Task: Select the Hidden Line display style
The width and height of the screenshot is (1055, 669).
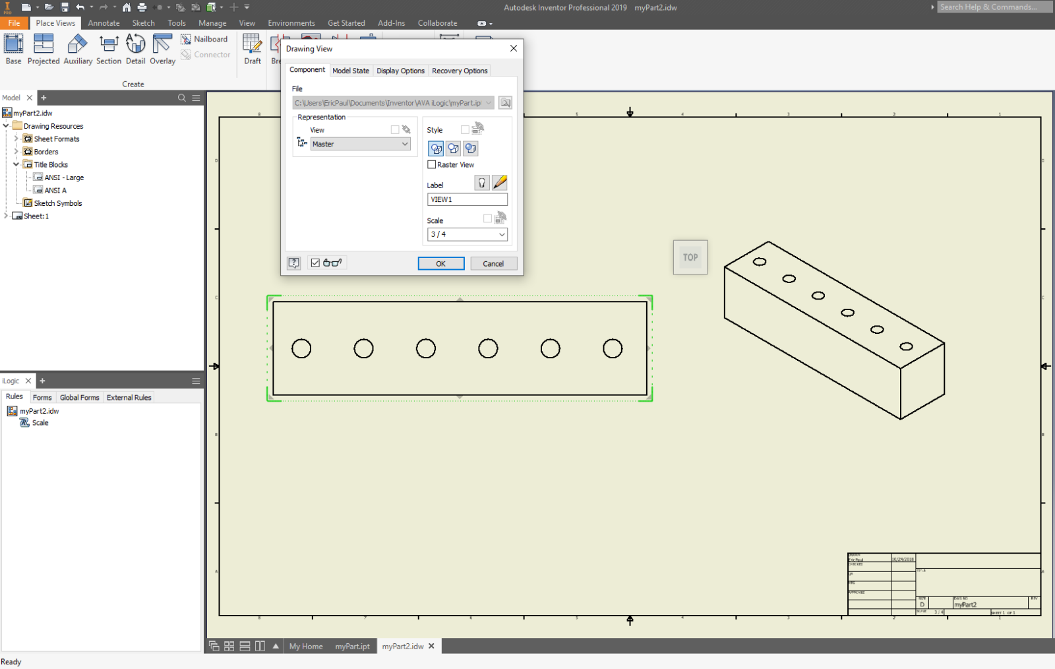Action: pyautogui.click(x=436, y=148)
